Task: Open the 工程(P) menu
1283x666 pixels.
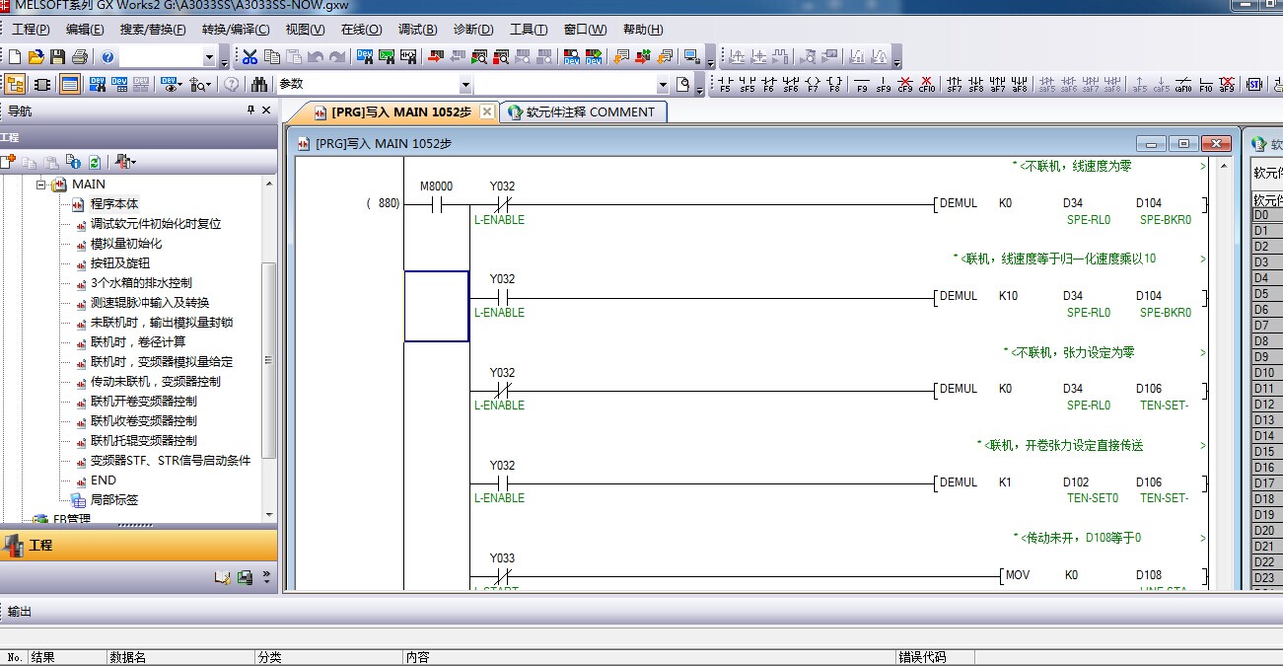Action: pyautogui.click(x=31, y=30)
